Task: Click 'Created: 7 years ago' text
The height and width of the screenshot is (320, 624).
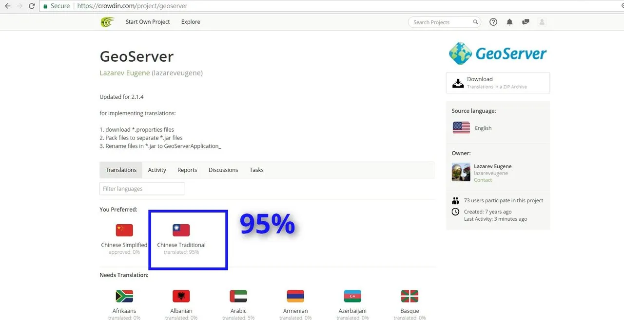Action: pyautogui.click(x=488, y=212)
